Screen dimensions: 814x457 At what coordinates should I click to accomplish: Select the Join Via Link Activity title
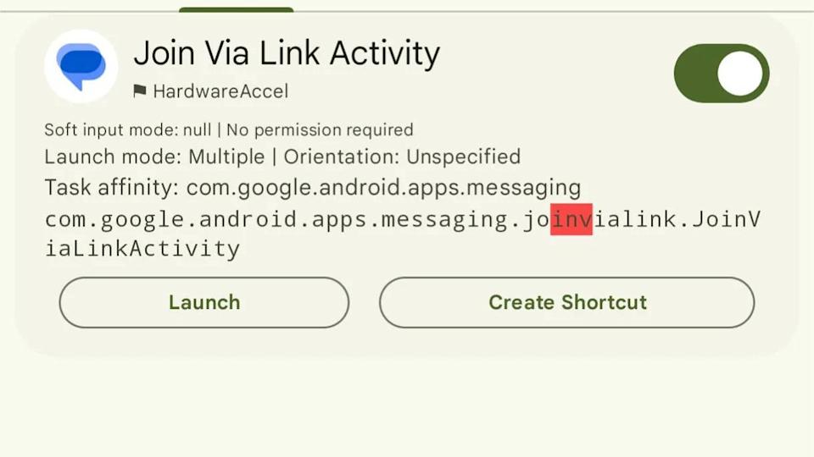[287, 54]
